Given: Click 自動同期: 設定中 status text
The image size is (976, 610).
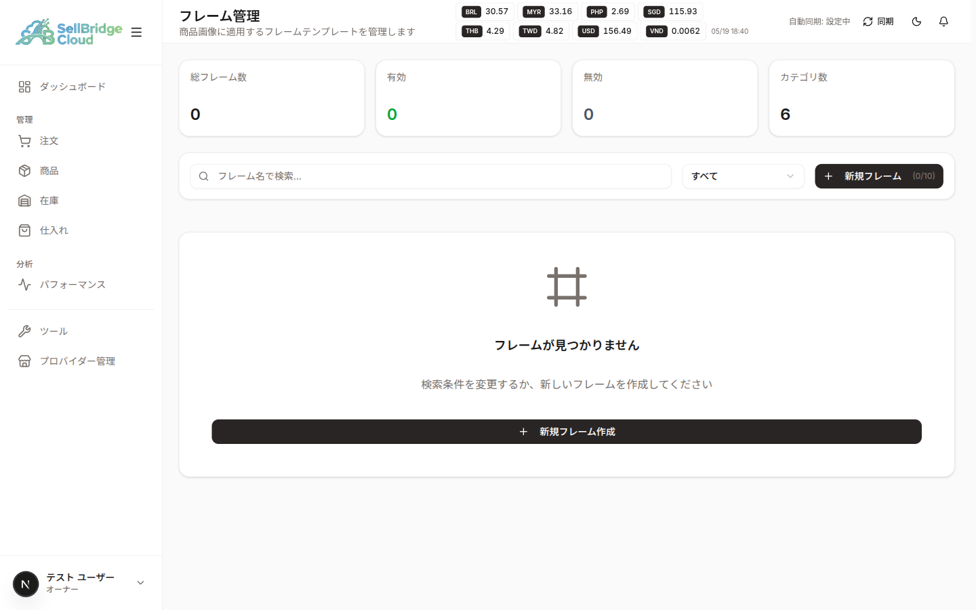Looking at the screenshot, I should click(x=819, y=22).
